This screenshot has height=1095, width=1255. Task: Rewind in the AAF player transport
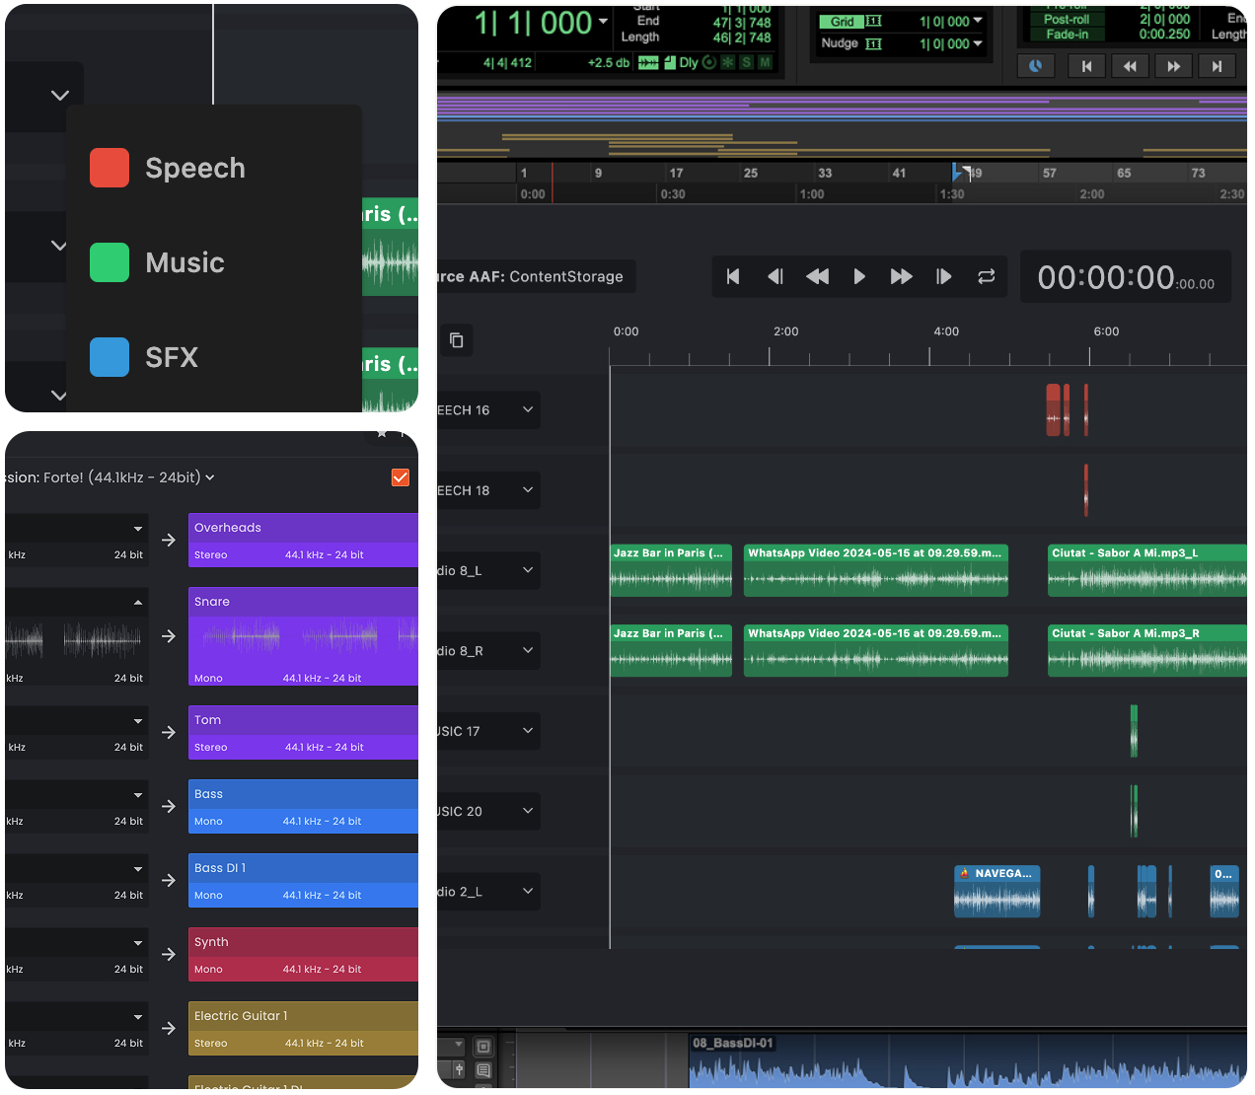click(817, 277)
